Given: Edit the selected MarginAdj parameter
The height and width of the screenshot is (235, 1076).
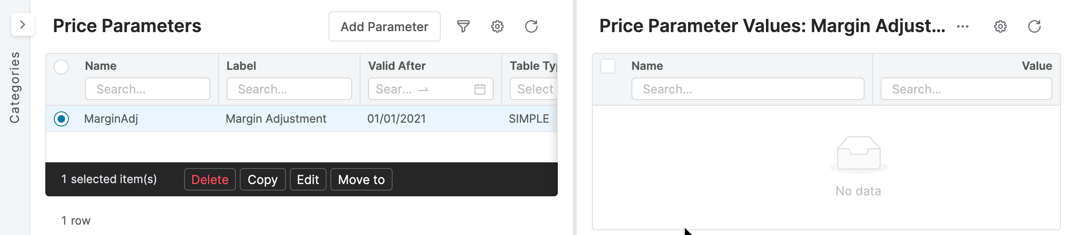Looking at the screenshot, I should (x=308, y=179).
